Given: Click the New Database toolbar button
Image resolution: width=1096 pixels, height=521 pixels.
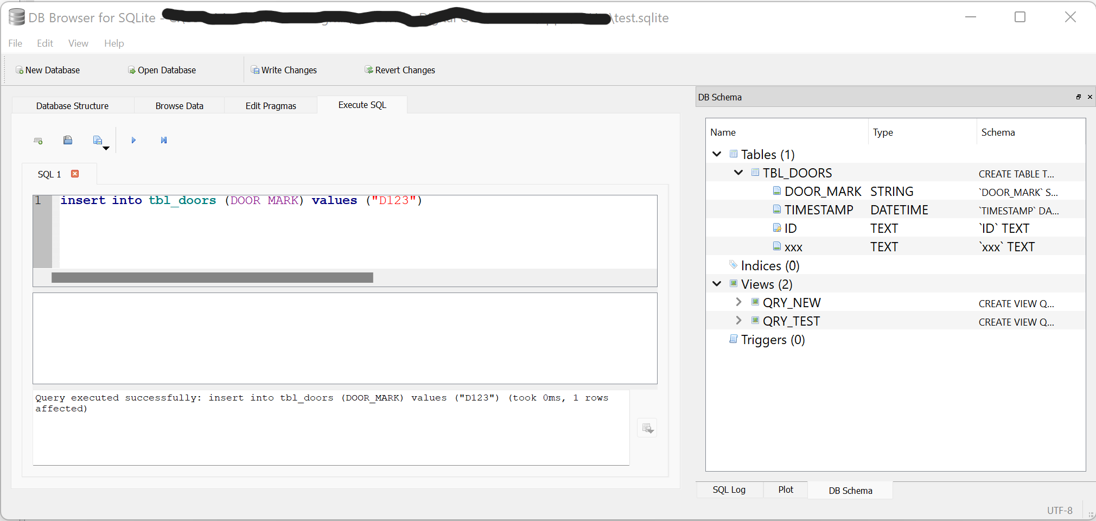Looking at the screenshot, I should pos(48,70).
